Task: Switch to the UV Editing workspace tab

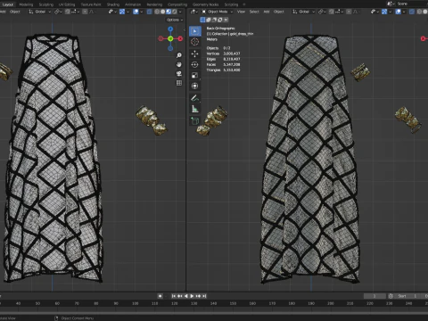Action: [67, 4]
